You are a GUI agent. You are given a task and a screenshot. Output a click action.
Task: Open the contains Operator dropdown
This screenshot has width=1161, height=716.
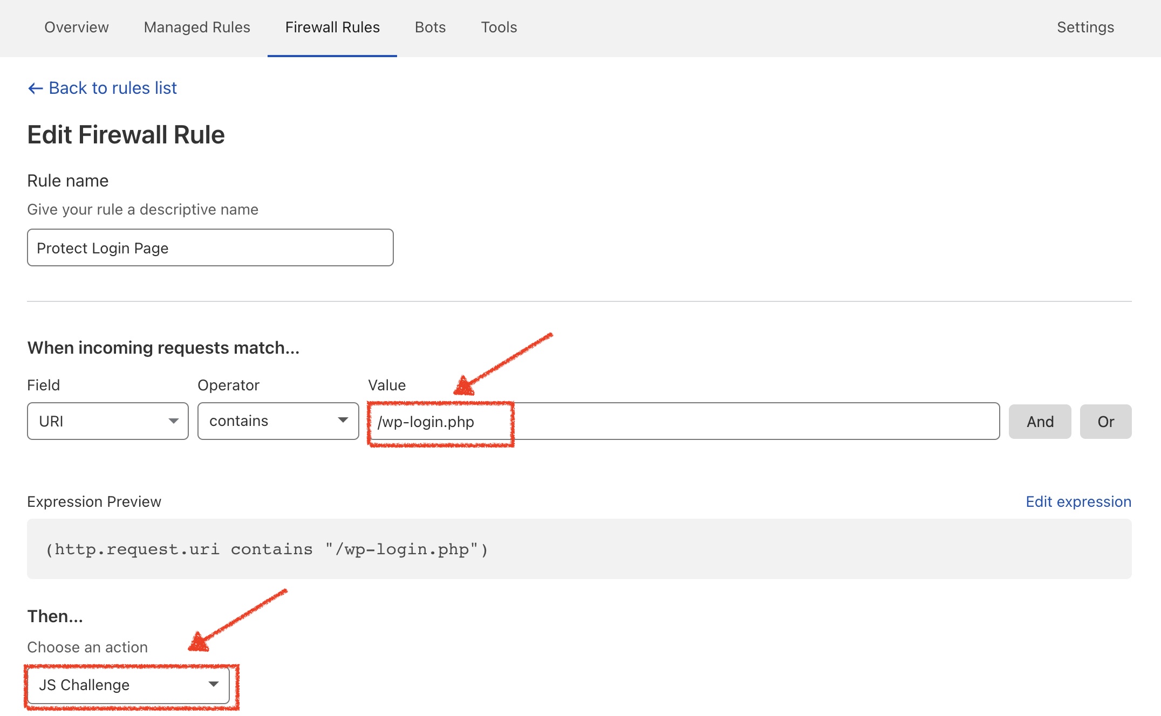click(277, 421)
